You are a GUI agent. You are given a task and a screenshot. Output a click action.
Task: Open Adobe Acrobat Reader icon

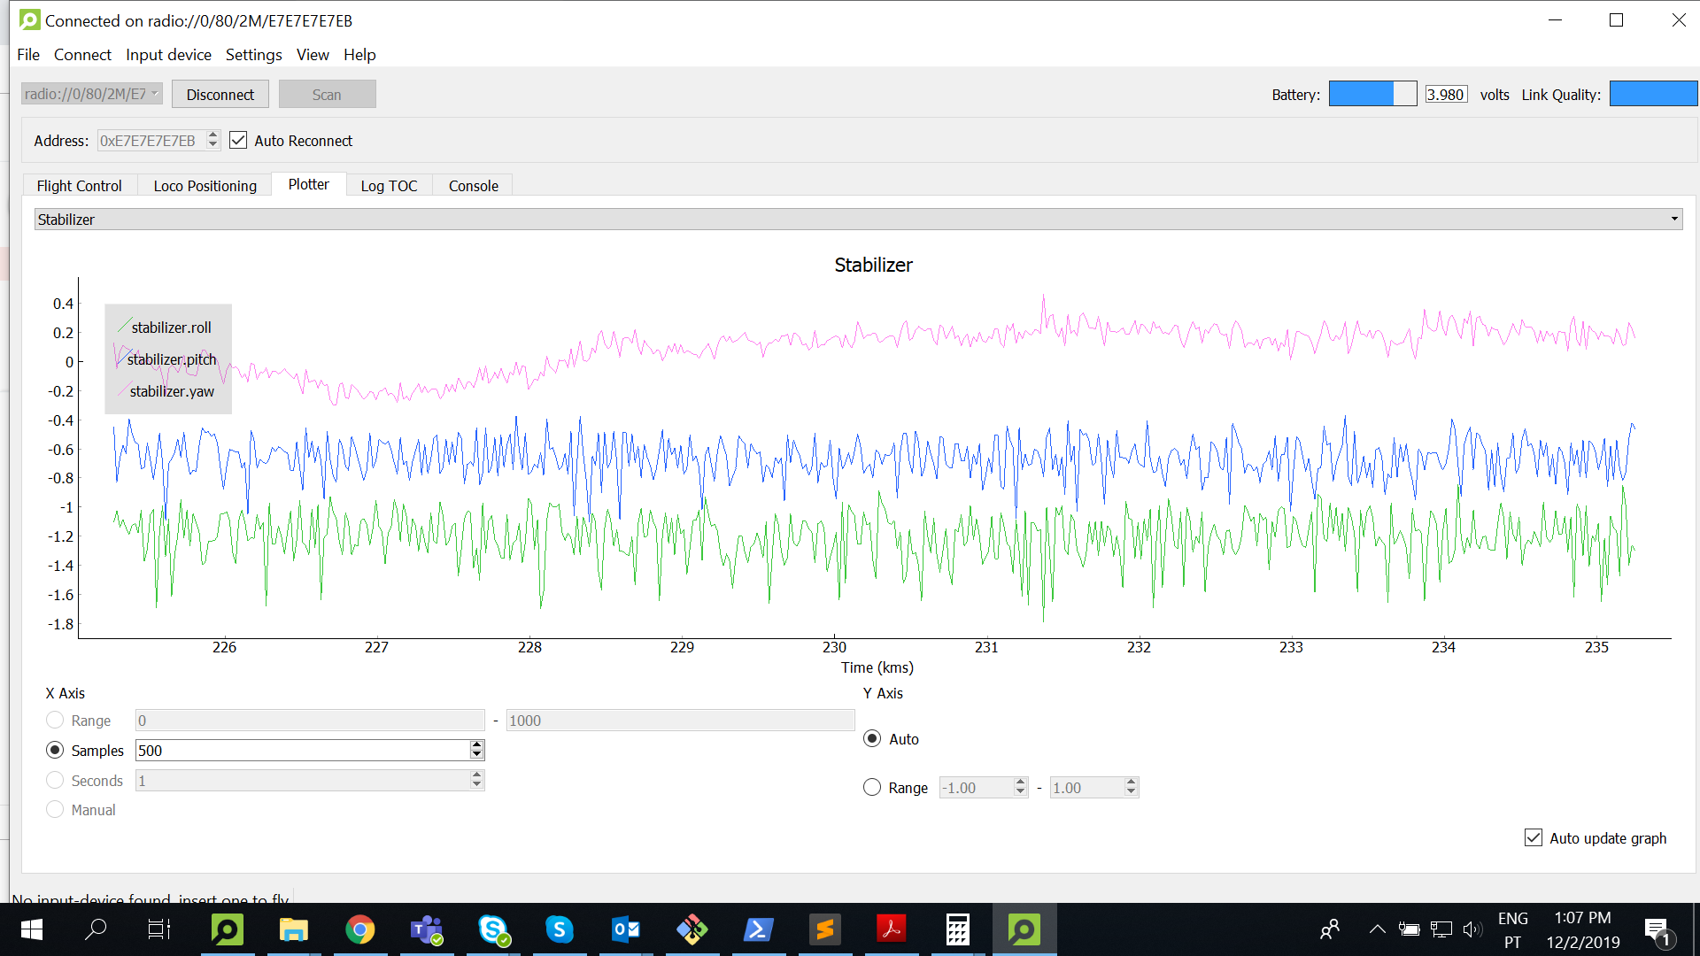pos(891,929)
